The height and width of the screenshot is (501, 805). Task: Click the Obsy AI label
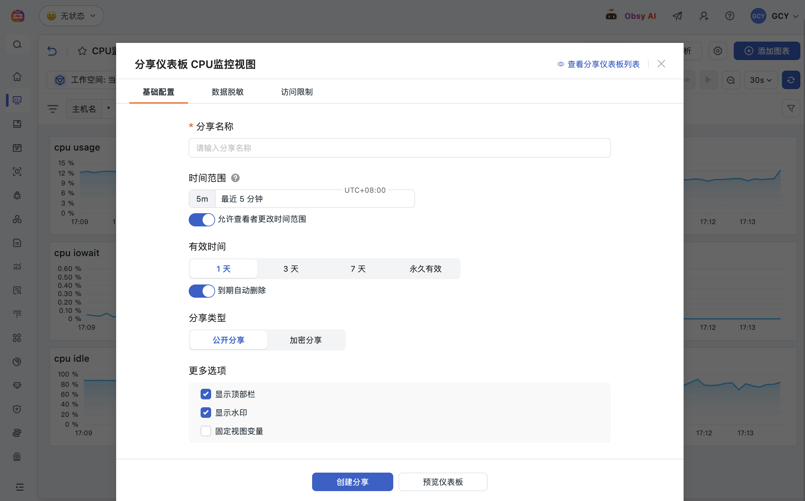[640, 16]
